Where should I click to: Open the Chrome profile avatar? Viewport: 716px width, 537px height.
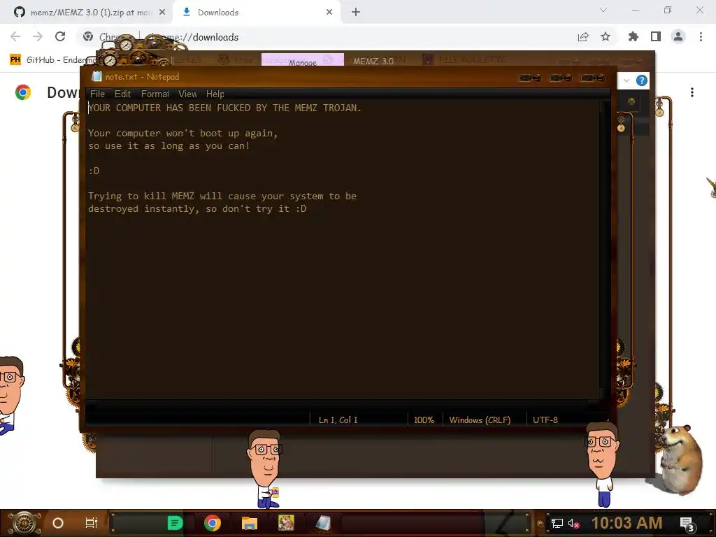[678, 37]
